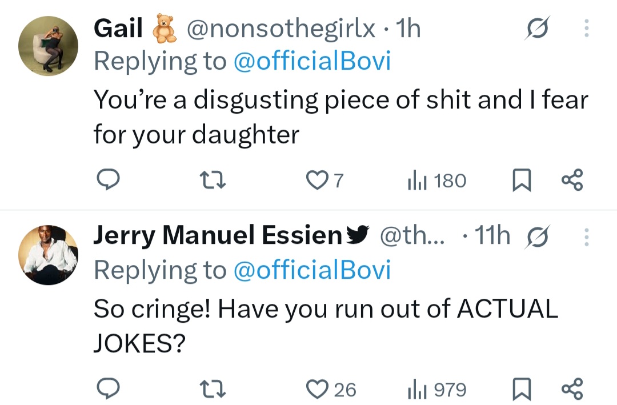Open @officialBovi link in Gail's reply
Image resolution: width=617 pixels, height=405 pixels.
click(x=312, y=61)
